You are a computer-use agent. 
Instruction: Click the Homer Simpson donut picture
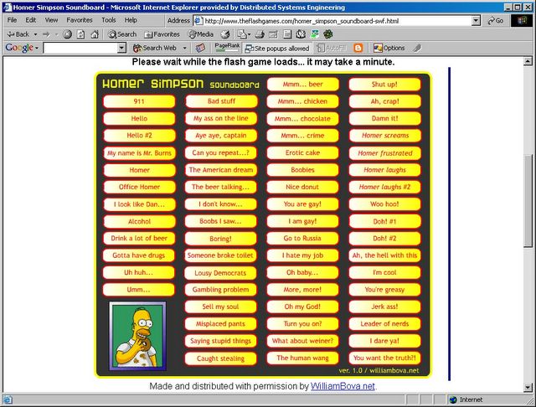[x=137, y=336]
